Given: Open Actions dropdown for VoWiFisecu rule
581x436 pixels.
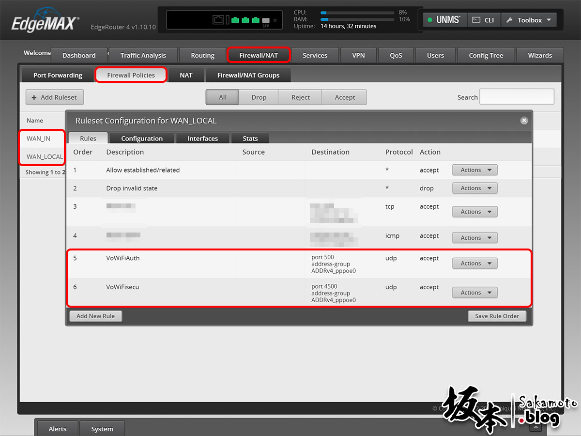Looking at the screenshot, I should [x=474, y=293].
